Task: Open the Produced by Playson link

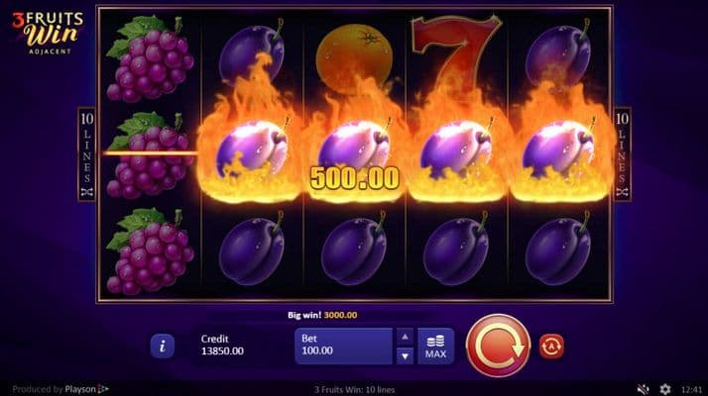Action: pyautogui.click(x=60, y=389)
